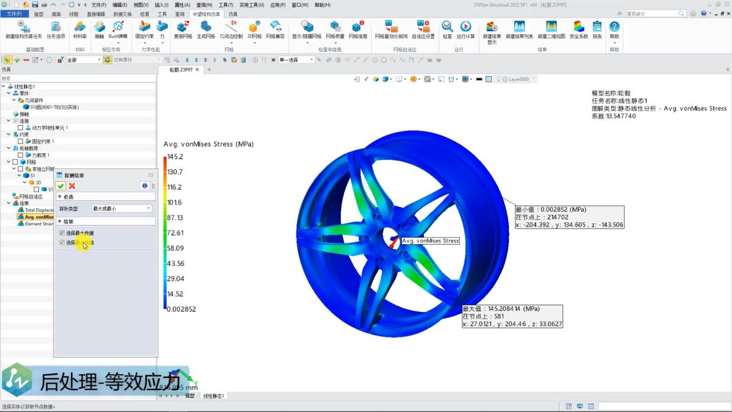Select Element Strain result in tree
732x412 pixels.
(x=37, y=223)
